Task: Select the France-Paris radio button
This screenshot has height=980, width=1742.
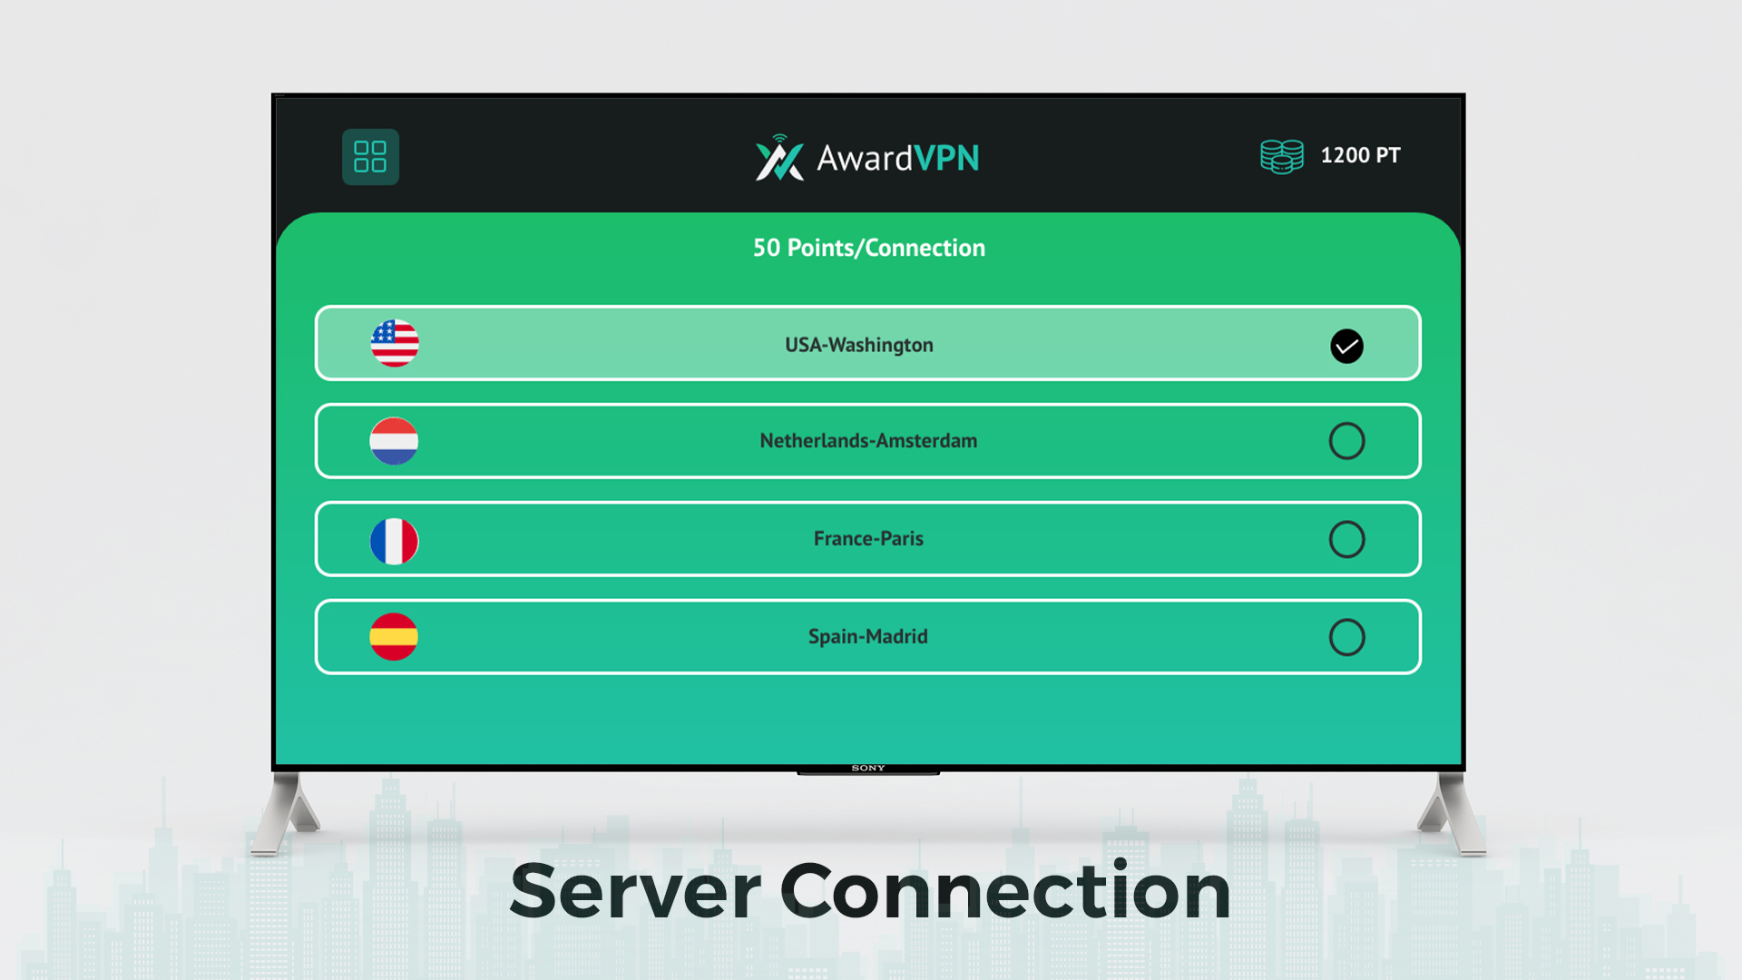Action: pos(1348,539)
